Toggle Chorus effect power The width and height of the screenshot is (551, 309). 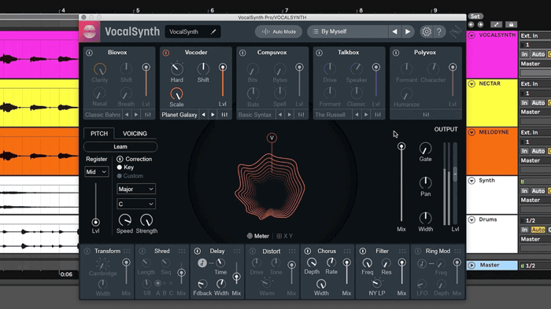pos(308,251)
